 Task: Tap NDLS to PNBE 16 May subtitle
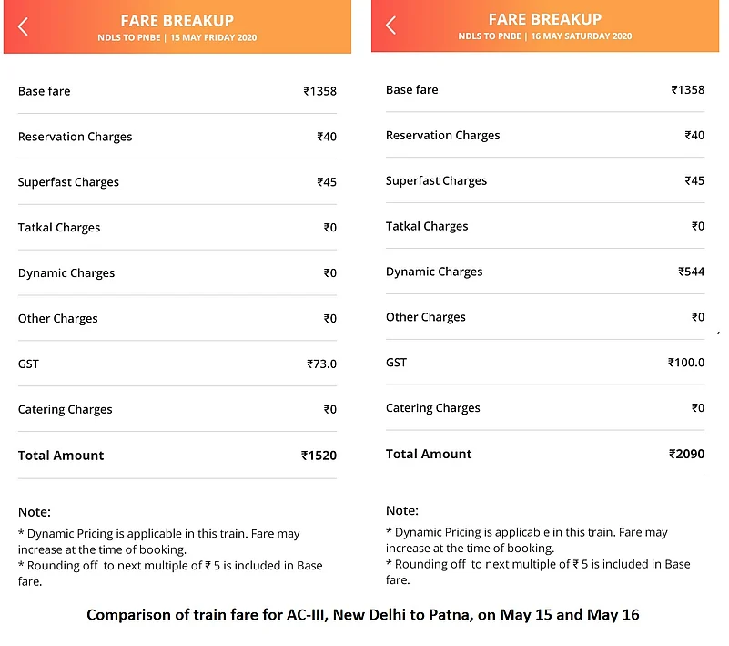coord(545,36)
